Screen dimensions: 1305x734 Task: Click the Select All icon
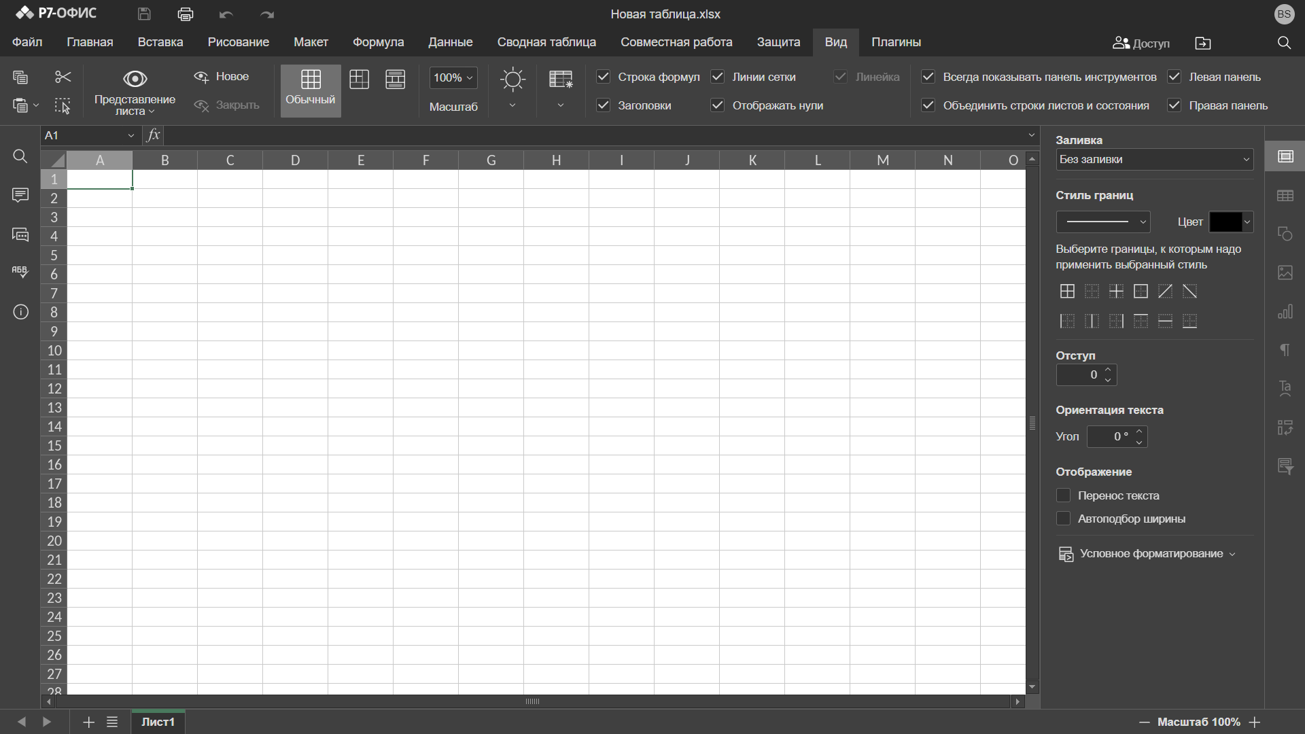(x=63, y=106)
